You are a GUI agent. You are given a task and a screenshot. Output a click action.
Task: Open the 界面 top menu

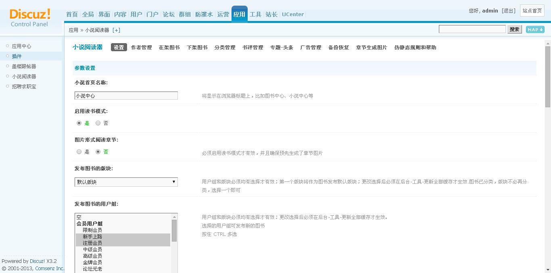[x=104, y=14]
